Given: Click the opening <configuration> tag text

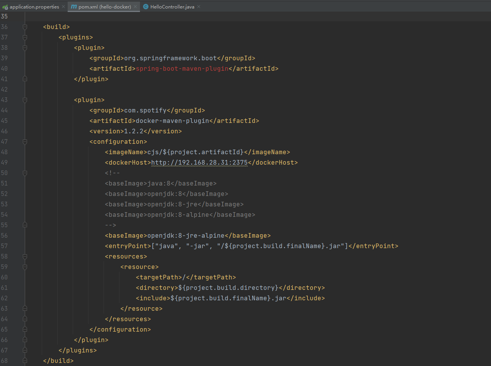Looking at the screenshot, I should 118,142.
